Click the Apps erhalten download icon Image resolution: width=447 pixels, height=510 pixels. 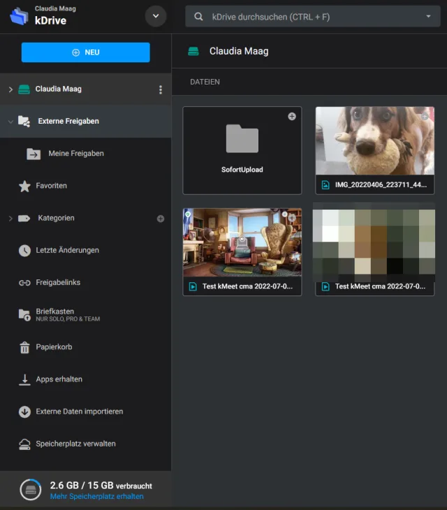[24, 379]
